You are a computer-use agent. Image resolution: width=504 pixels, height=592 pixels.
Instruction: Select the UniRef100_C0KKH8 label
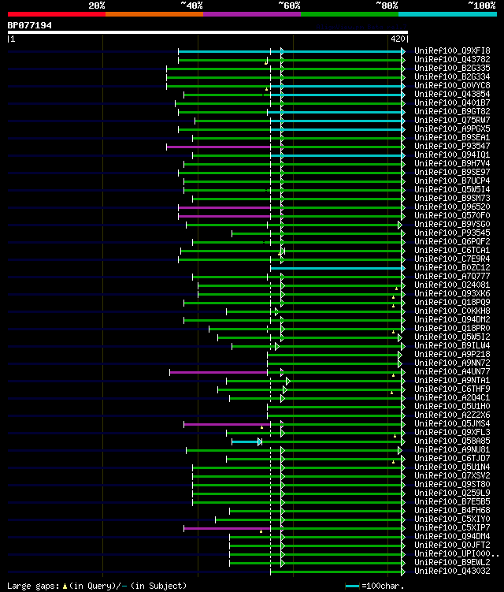[x=452, y=311]
